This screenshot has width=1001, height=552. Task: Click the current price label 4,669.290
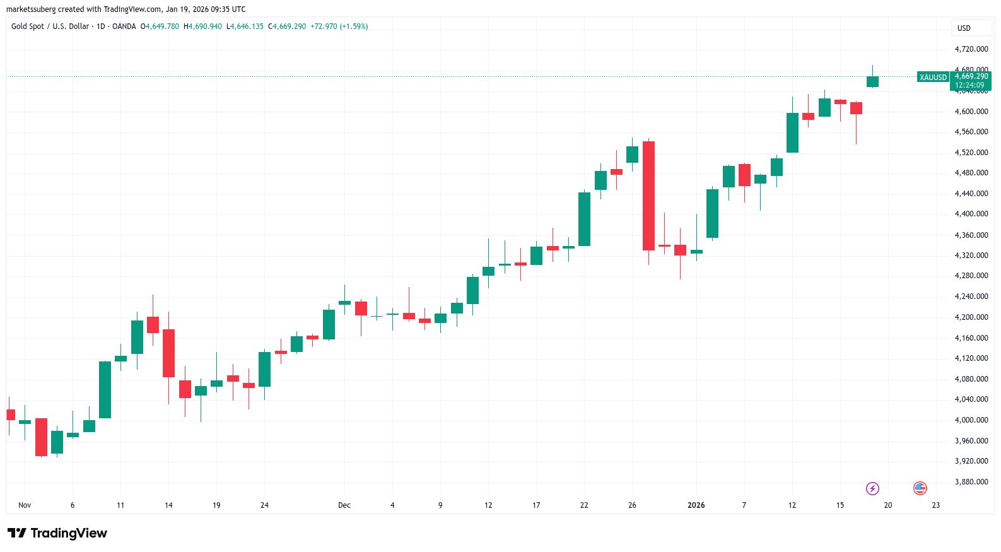click(x=971, y=76)
